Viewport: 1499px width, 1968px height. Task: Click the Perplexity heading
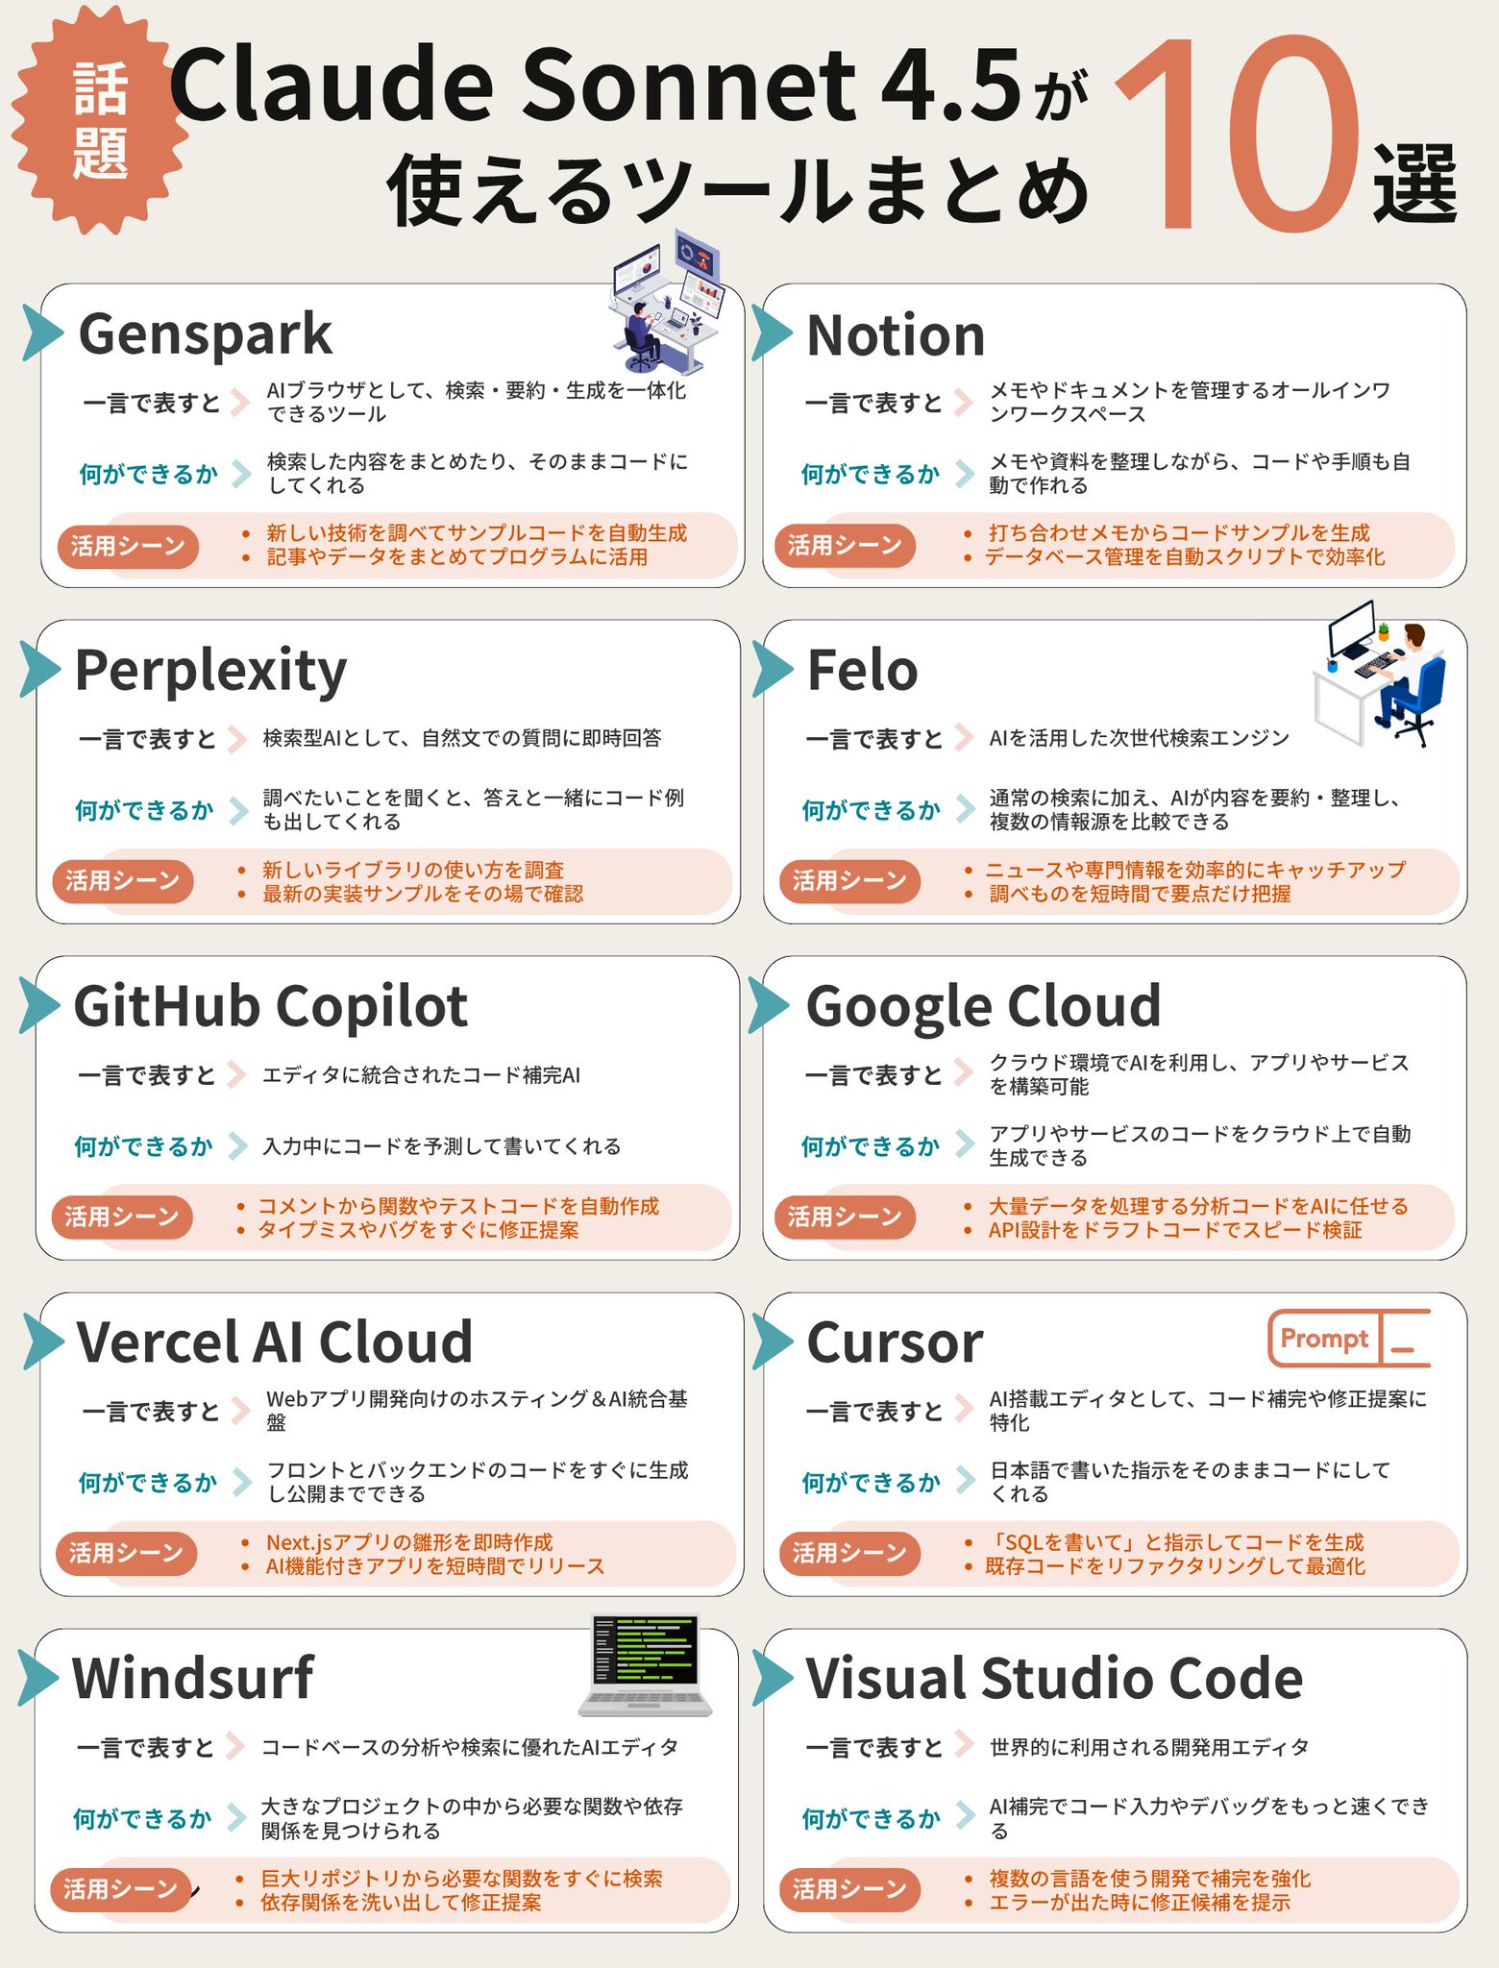tap(210, 673)
